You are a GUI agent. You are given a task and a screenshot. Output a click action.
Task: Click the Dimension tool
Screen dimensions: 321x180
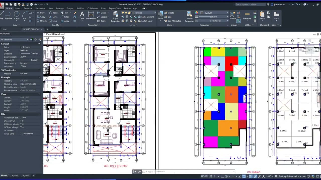(91, 15)
